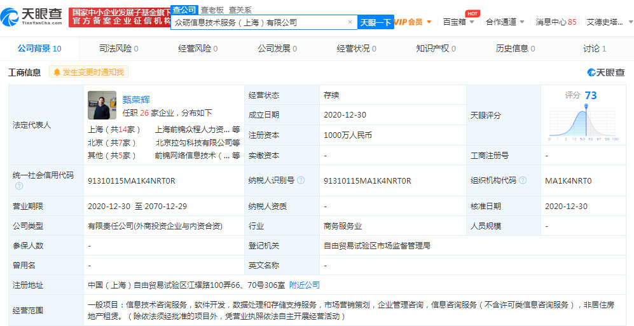Click the 天眼查 logo beside 工商信息 header
This screenshot has height=326, width=634.
pyautogui.click(x=605, y=72)
